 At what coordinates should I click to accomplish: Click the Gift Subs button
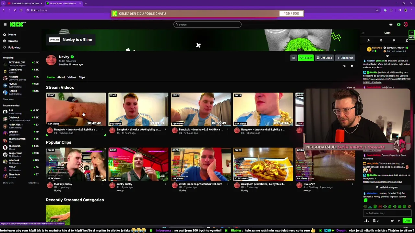(x=324, y=58)
